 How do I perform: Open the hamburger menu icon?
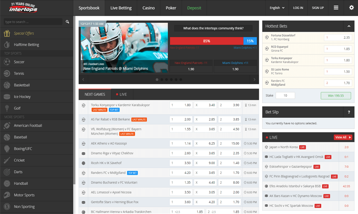coord(336,8)
